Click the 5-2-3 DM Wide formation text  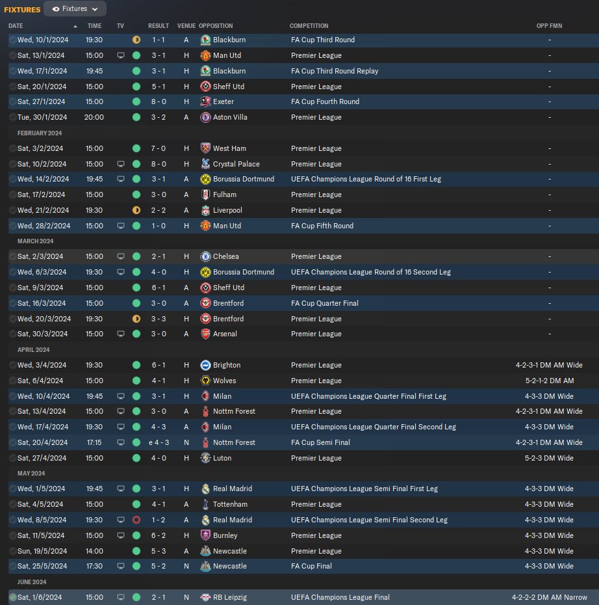550,458
